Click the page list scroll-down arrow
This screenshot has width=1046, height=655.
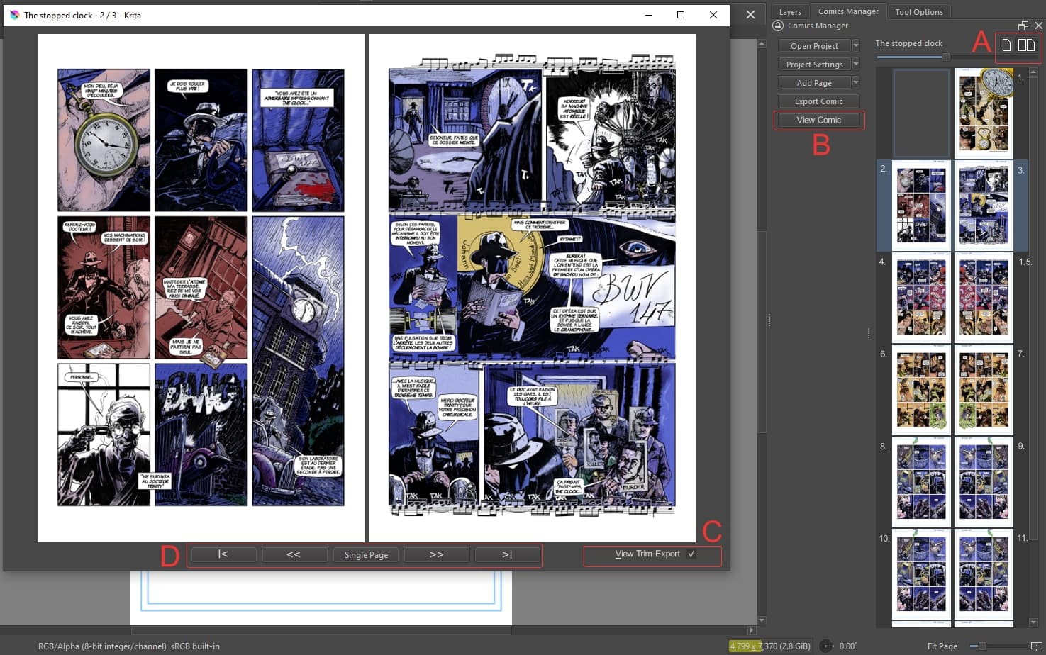click(x=1033, y=622)
